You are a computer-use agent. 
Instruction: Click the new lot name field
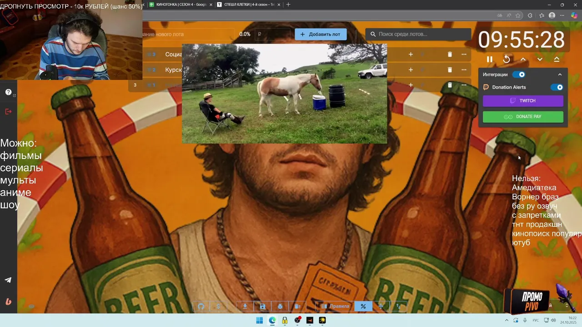189,34
